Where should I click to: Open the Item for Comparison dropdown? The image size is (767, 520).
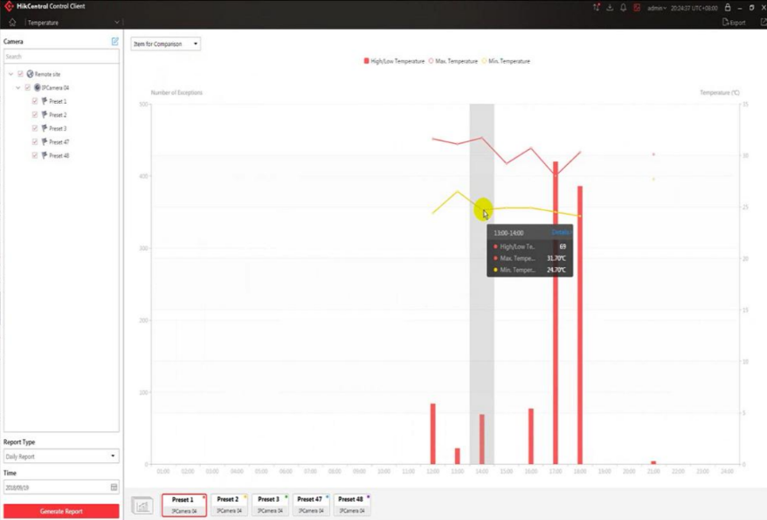[x=165, y=44]
